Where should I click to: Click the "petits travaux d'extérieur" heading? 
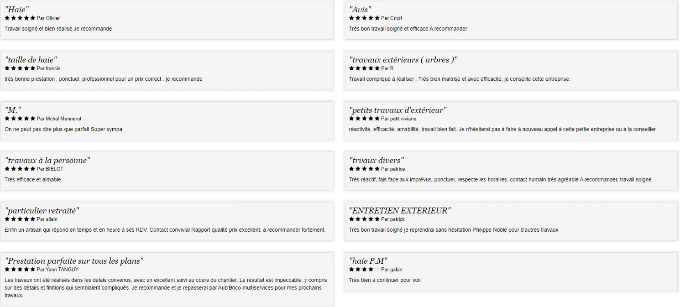click(x=398, y=110)
